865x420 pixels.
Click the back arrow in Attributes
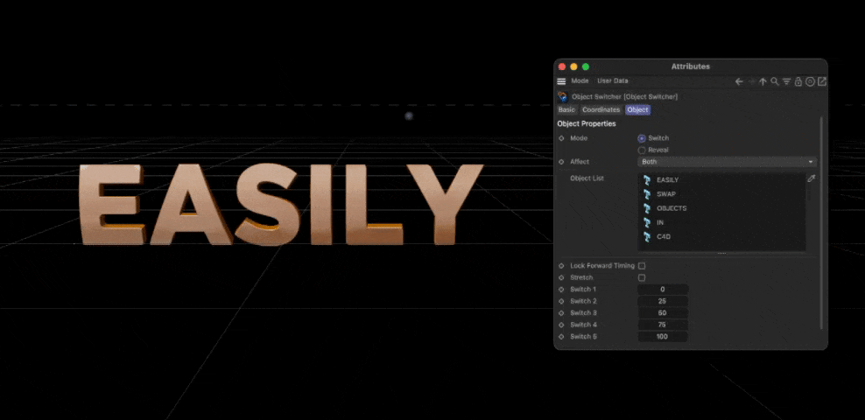pos(739,81)
